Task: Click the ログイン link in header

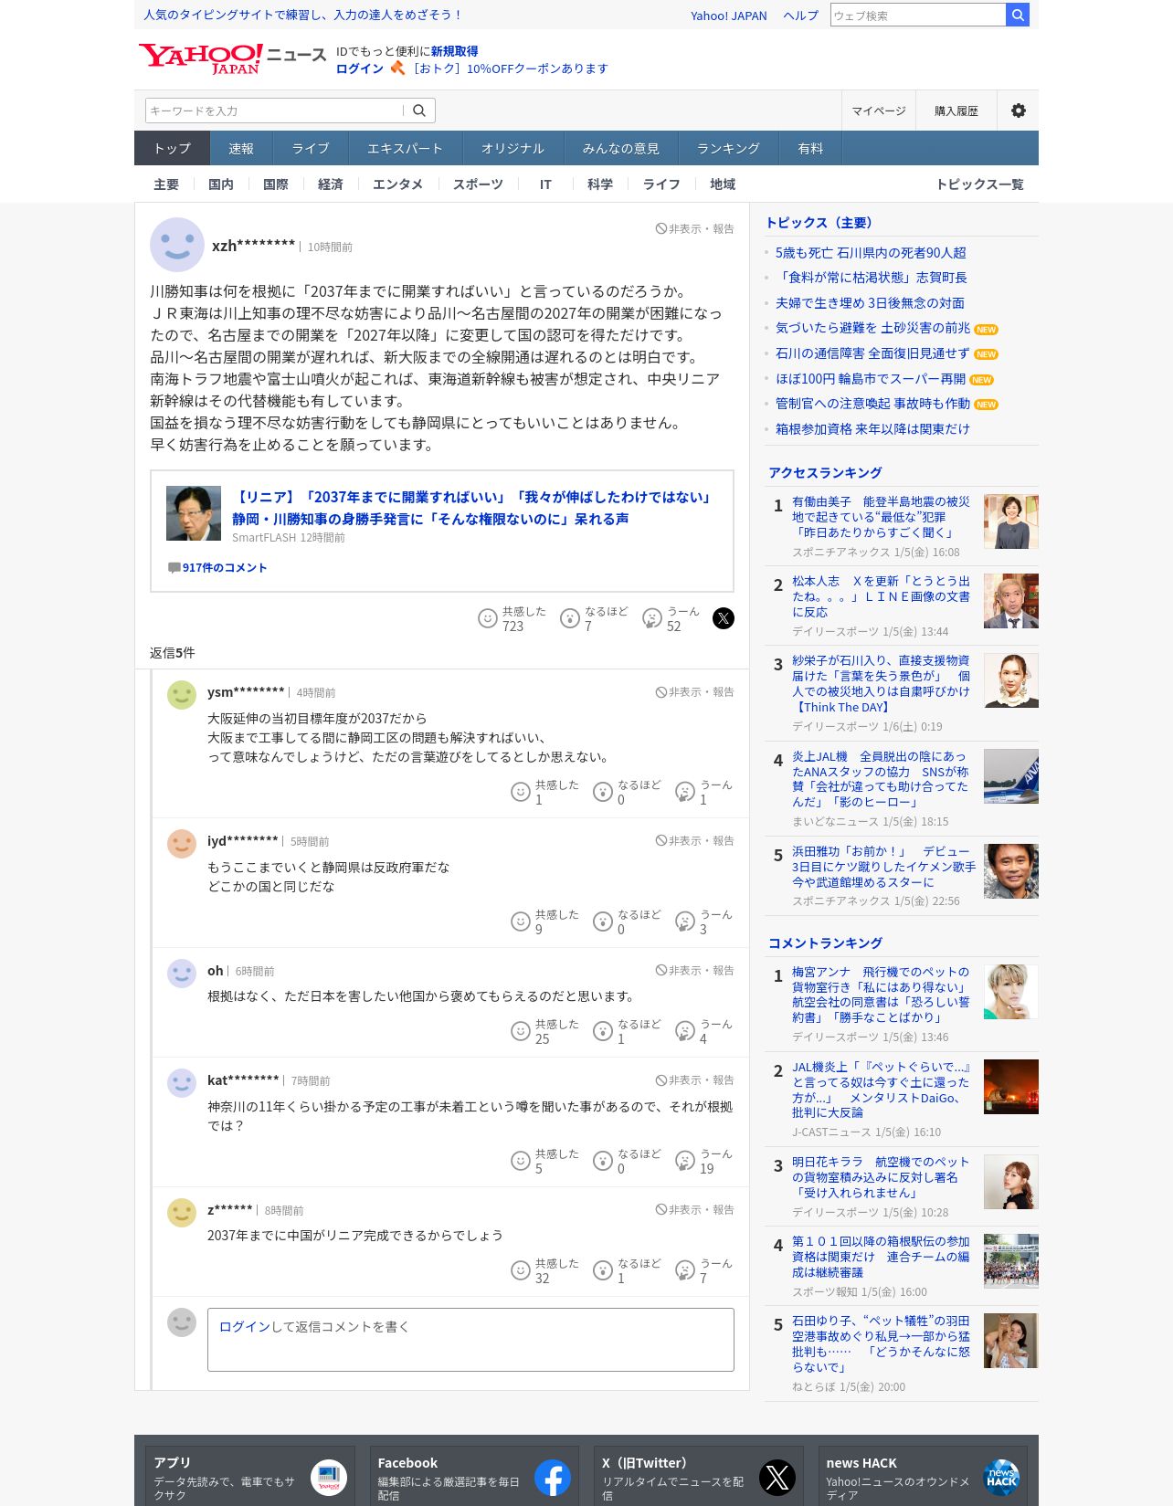Action: pos(360,68)
